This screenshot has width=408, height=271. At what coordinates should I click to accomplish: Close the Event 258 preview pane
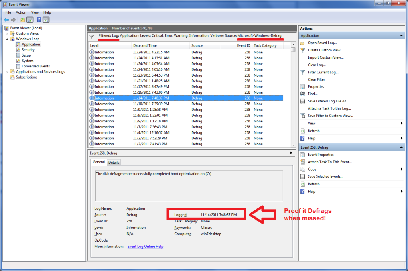(291, 153)
